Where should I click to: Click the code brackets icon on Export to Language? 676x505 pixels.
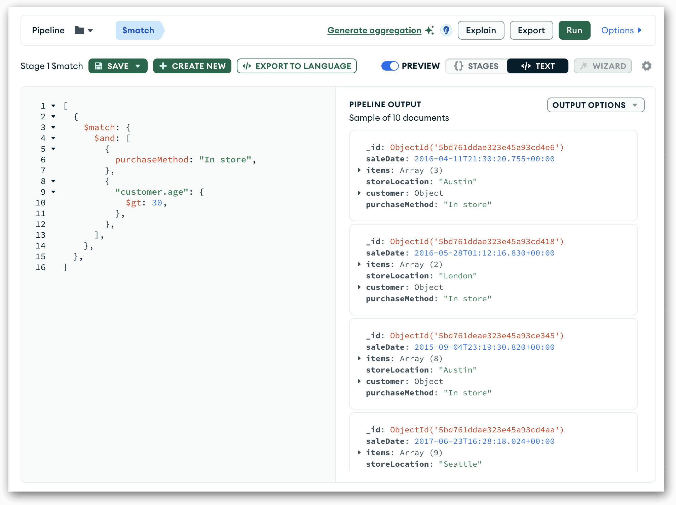[x=247, y=66]
